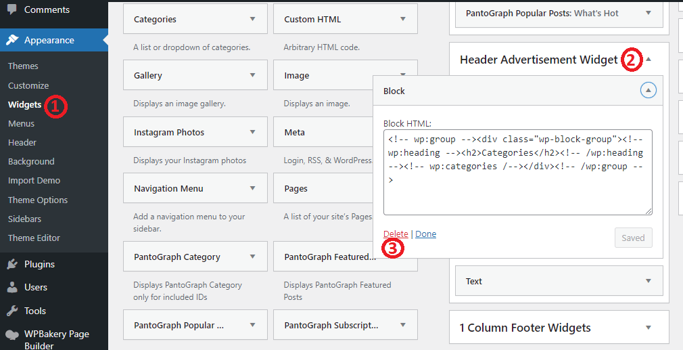Collapse the Block widget with circled arrow
The image size is (683, 350).
pos(648,91)
